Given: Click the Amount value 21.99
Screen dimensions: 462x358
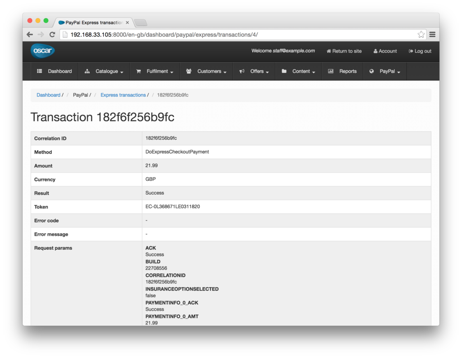Looking at the screenshot, I should coord(152,165).
